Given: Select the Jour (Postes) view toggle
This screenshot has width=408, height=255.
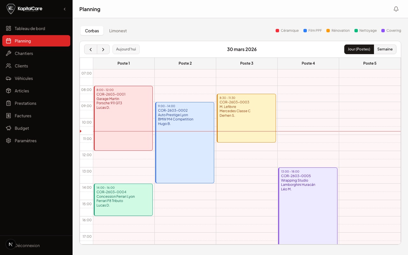Looking at the screenshot, I should click(359, 49).
